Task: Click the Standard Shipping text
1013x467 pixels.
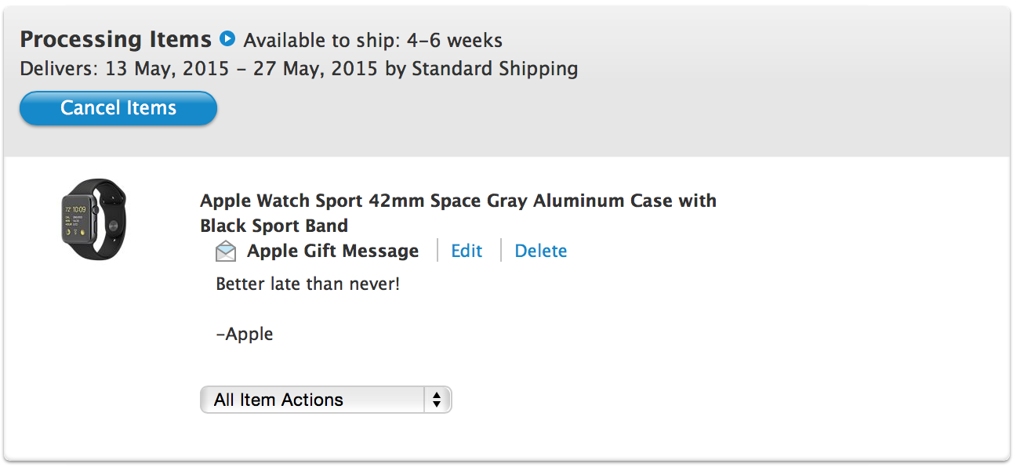Action: tap(495, 69)
